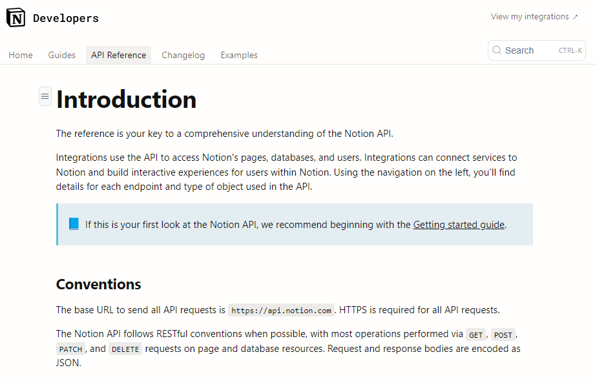Focus the Search input field

click(537, 50)
